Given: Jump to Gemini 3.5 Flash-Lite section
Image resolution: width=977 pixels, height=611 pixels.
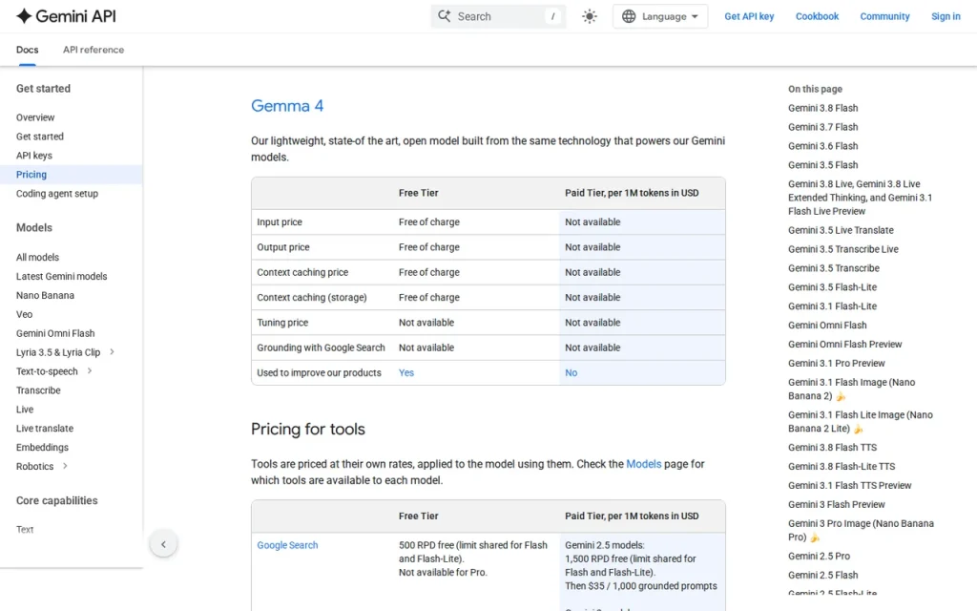Looking at the screenshot, I should (x=832, y=287).
